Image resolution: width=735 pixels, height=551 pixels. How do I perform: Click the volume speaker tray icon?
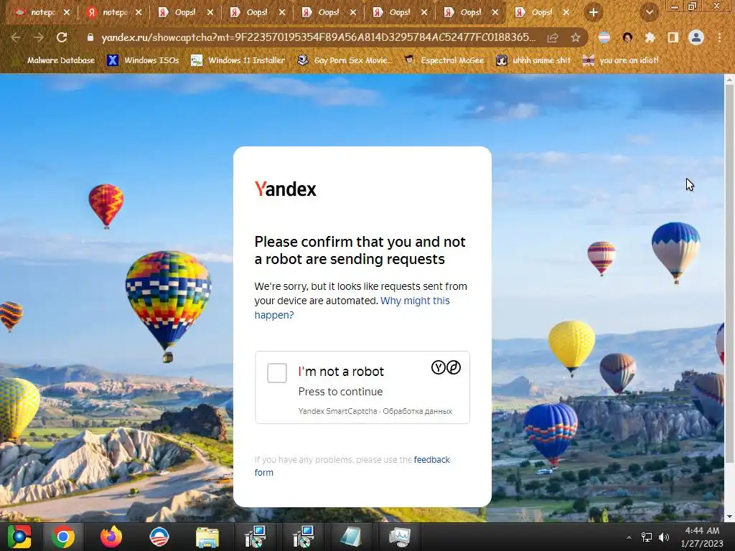664,537
